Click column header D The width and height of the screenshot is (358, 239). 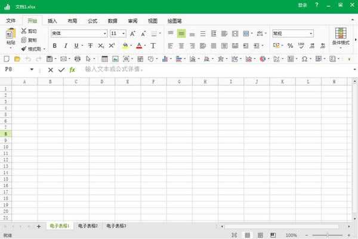click(x=102, y=82)
